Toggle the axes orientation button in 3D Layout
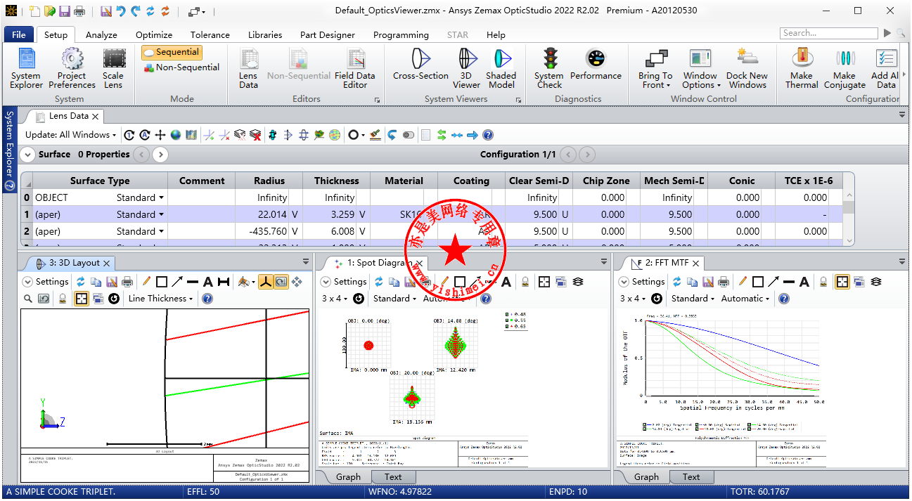 pos(265,282)
